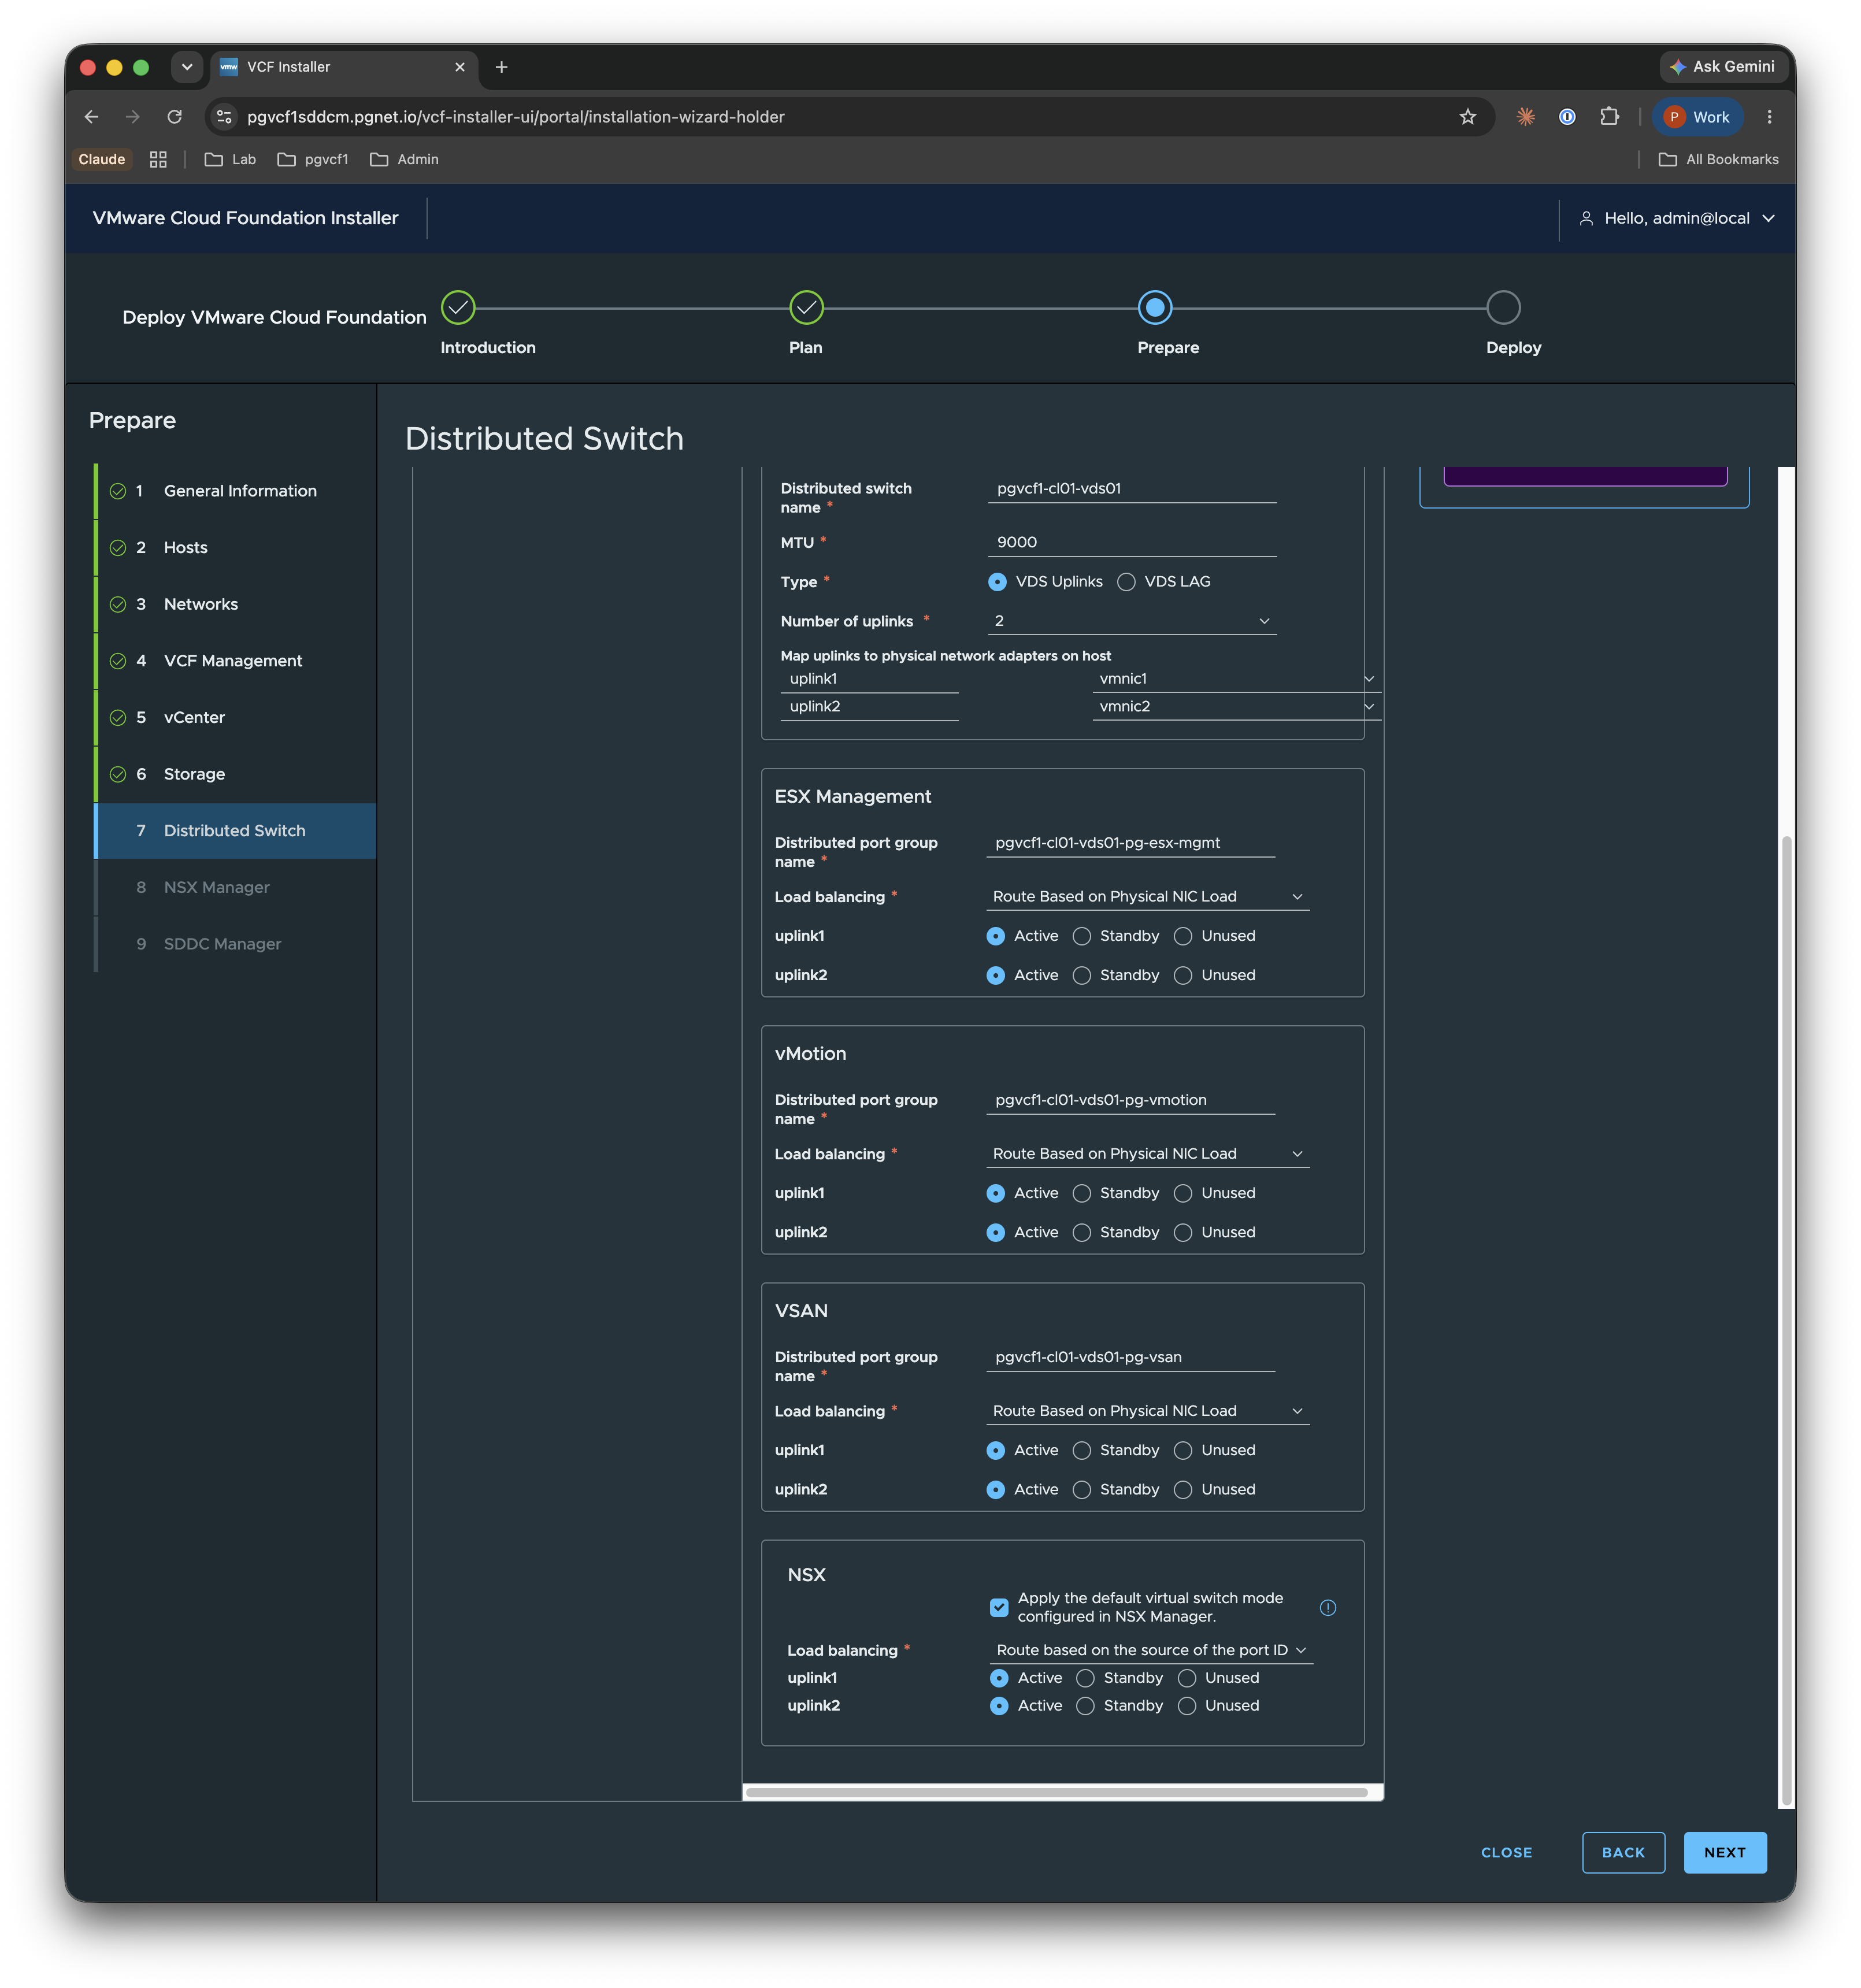
Task: Go to vCenter step
Action: pos(235,718)
